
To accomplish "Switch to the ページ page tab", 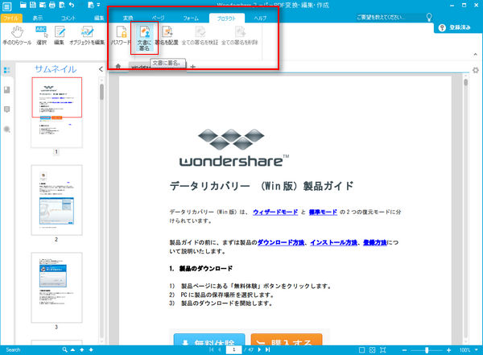I will tap(158, 19).
